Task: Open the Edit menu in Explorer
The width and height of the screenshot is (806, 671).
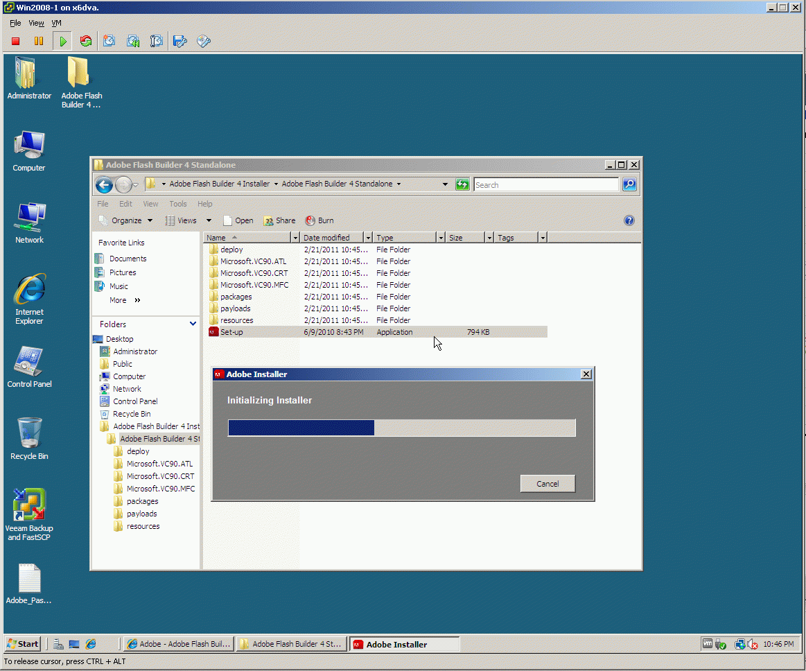Action: [x=125, y=204]
